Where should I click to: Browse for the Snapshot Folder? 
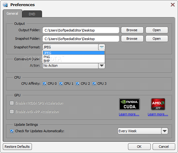pos(132,39)
